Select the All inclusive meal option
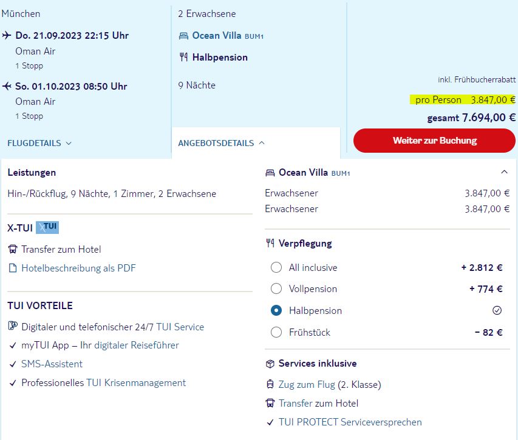Screen dimensions: 518x440 276,267
